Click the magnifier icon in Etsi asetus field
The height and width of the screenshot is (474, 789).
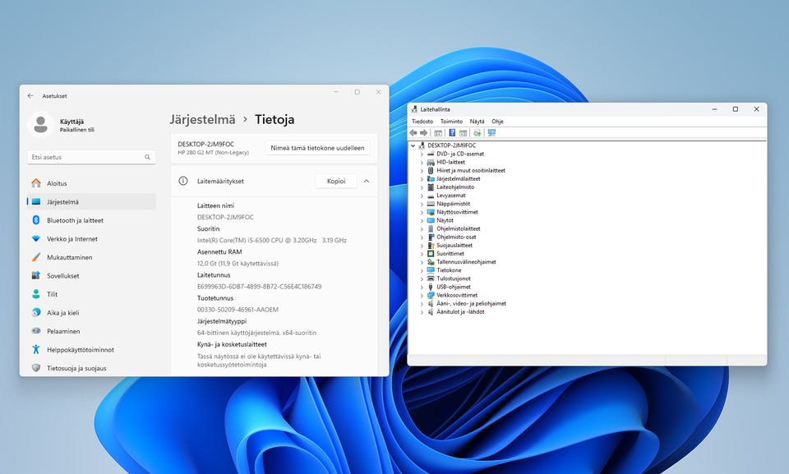point(147,157)
